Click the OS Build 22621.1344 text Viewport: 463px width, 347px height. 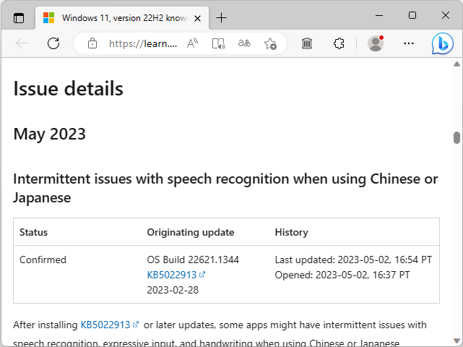[x=193, y=260]
